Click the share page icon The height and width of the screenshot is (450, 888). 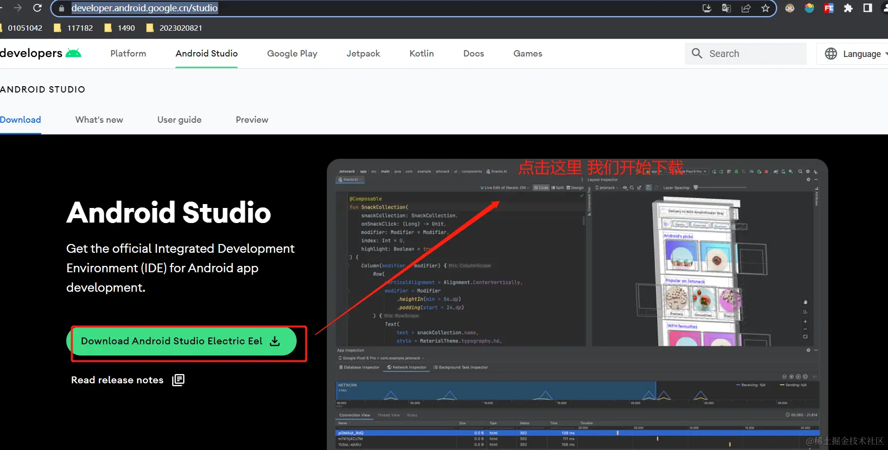coord(746,8)
